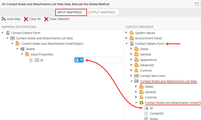
Task: Select the Advanced folder item
Action: 147,65
